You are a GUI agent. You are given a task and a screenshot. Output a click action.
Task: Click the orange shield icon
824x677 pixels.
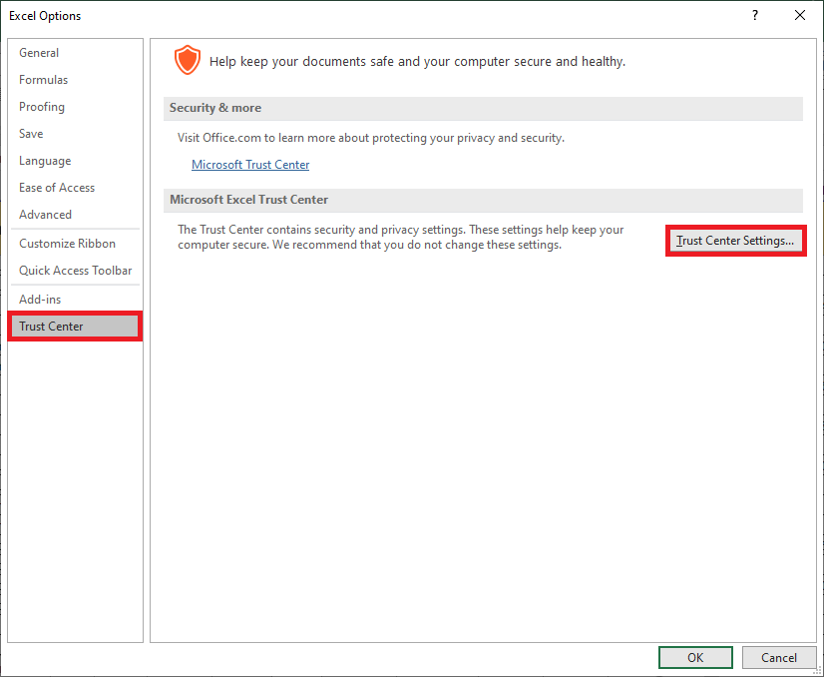click(187, 61)
